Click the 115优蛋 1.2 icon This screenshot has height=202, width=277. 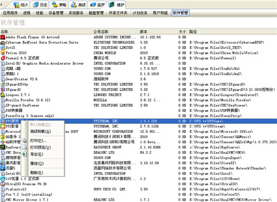pos(3,179)
